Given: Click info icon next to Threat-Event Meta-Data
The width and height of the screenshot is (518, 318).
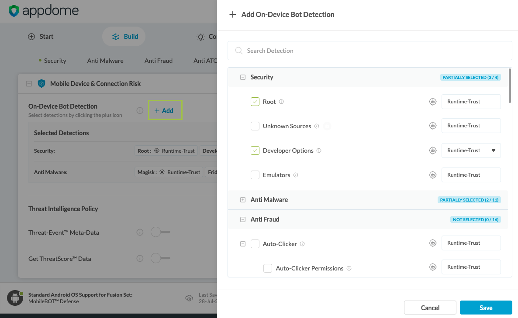Looking at the screenshot, I should (x=140, y=233).
